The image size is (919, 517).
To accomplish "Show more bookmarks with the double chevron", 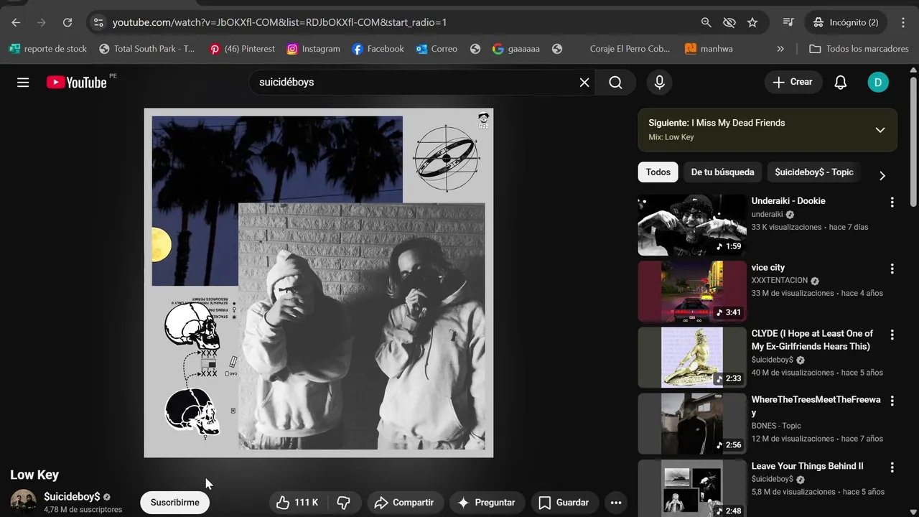I will pyautogui.click(x=780, y=49).
